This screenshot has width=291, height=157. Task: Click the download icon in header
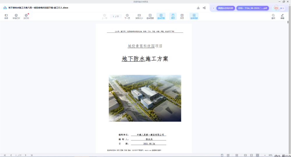(198, 8)
